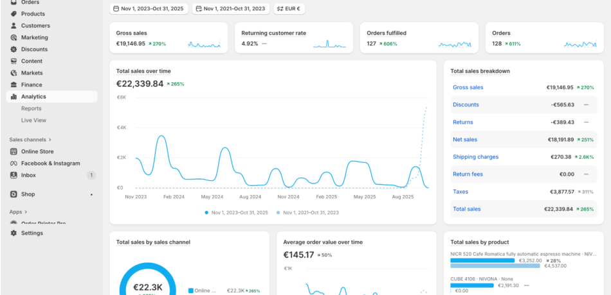Image resolution: width=611 pixels, height=295 pixels.
Task: Click the Online Store channel icon
Action: [x=14, y=151]
